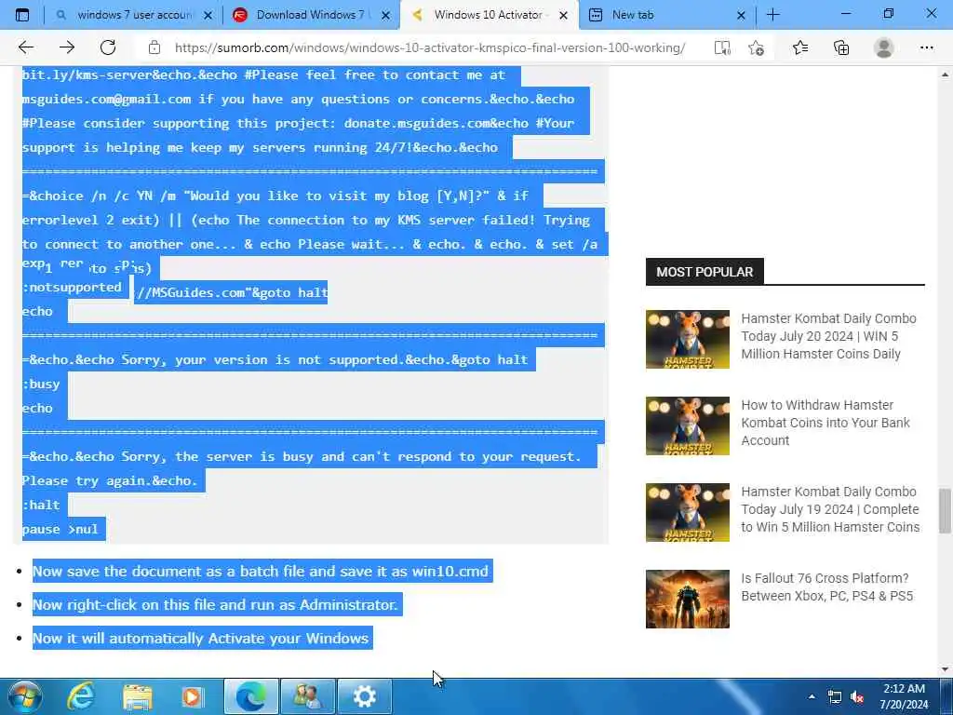The image size is (953, 715).
Task: Click the ':halt' code line
Action: [41, 505]
